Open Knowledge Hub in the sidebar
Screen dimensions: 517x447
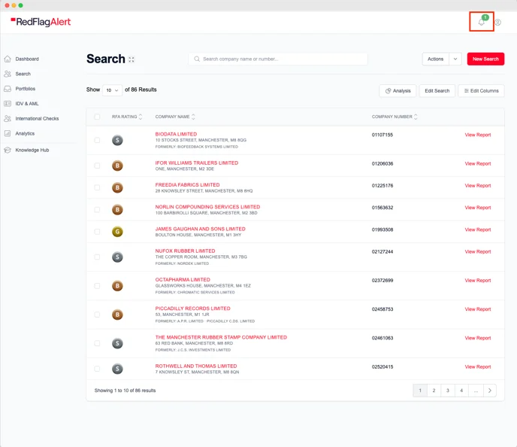point(32,151)
